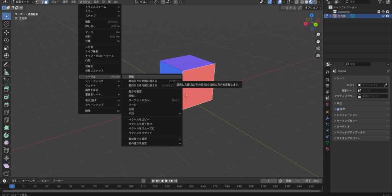Click キーイング in timeline header
392x196 pixels.
pyautogui.click(x=31, y=181)
